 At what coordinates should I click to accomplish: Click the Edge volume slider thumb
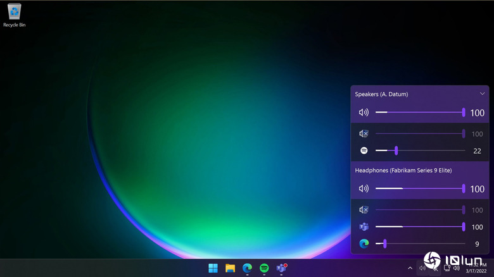point(384,243)
